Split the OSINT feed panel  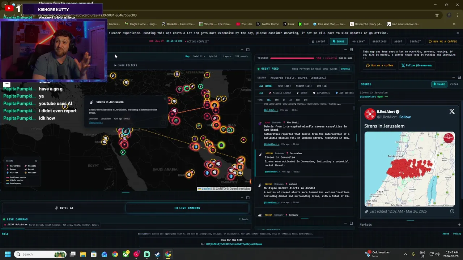pos(351,49)
